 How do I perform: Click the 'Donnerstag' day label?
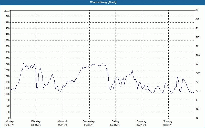88,121
